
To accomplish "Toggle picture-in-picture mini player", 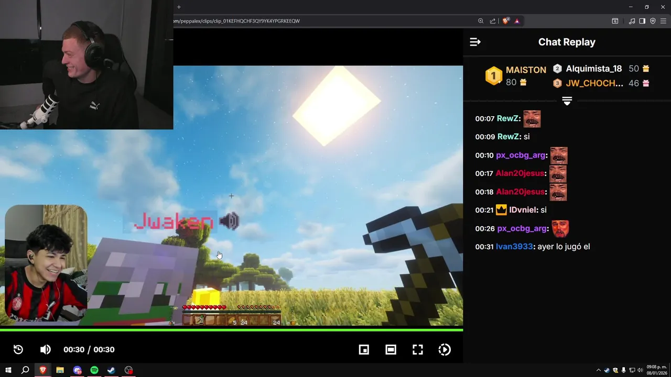I will [364, 350].
